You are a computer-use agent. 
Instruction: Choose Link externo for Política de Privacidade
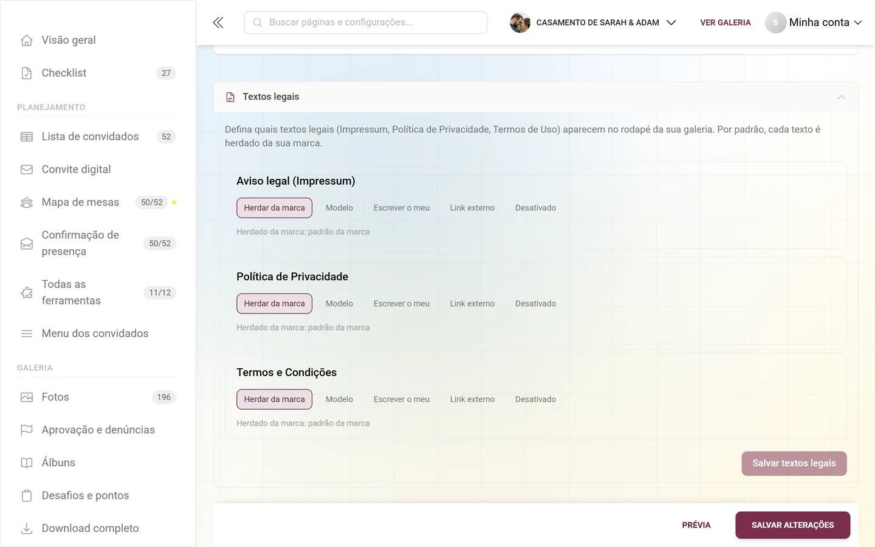coord(472,303)
